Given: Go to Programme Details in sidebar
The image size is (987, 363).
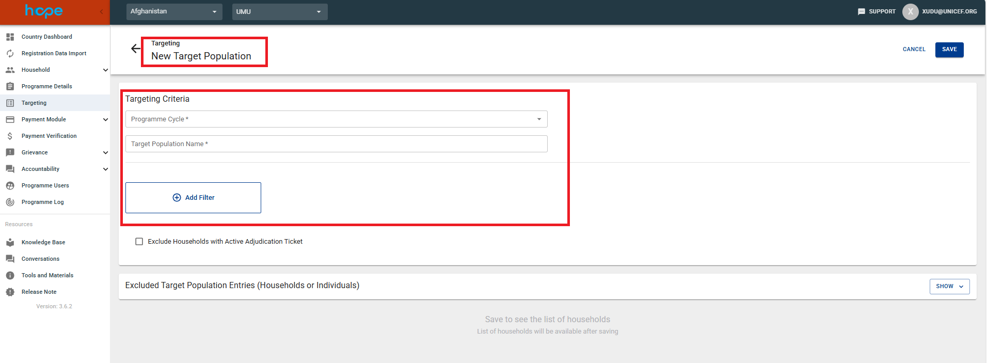Looking at the screenshot, I should click(46, 87).
